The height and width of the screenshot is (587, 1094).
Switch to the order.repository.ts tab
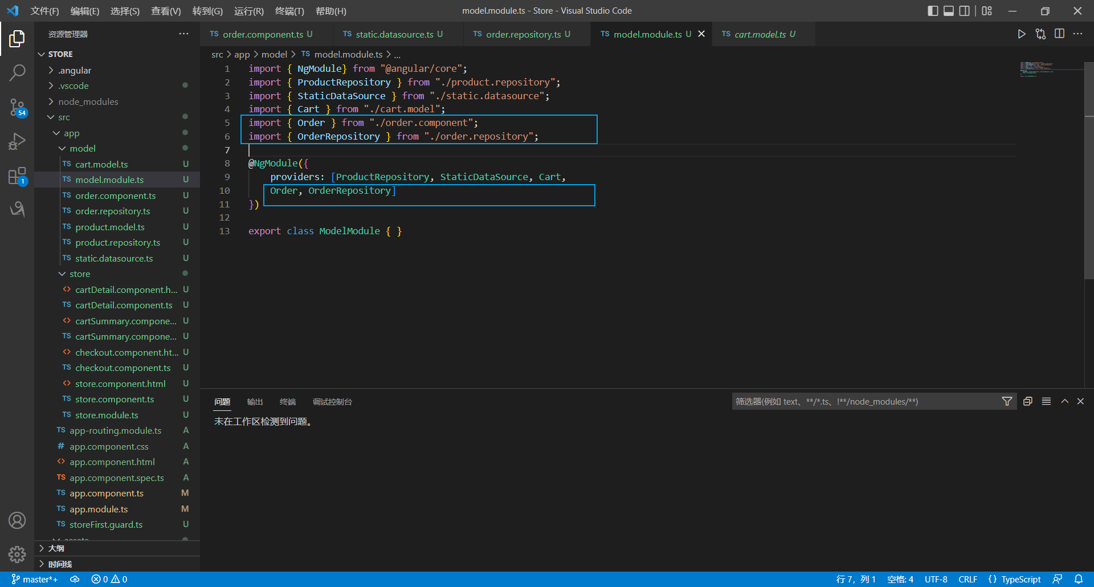pos(522,34)
